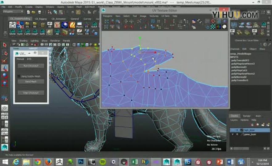Click the New scene icon in status line
This screenshot has height=166, width=272.
point(28,12)
